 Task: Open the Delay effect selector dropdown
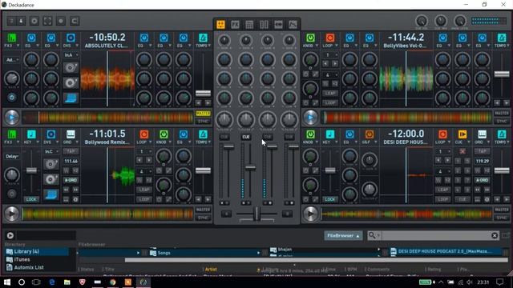pyautogui.click(x=12, y=157)
